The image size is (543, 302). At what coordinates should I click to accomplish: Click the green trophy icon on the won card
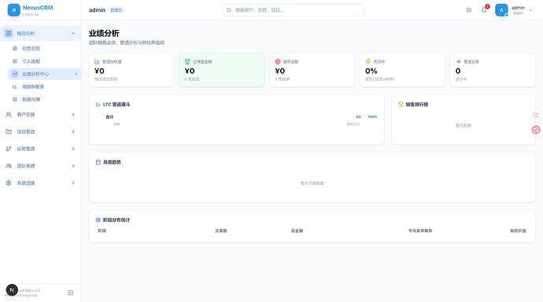187,62
